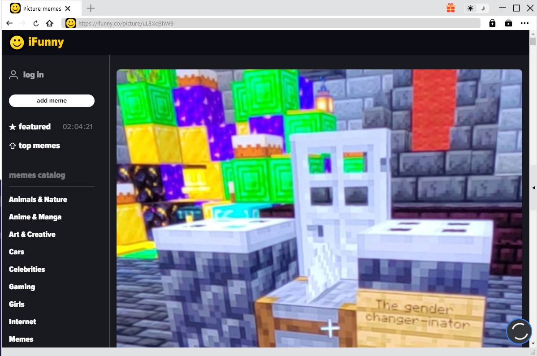The height and width of the screenshot is (356, 537).
Task: Reload the page with refresh icon
Action: click(36, 23)
